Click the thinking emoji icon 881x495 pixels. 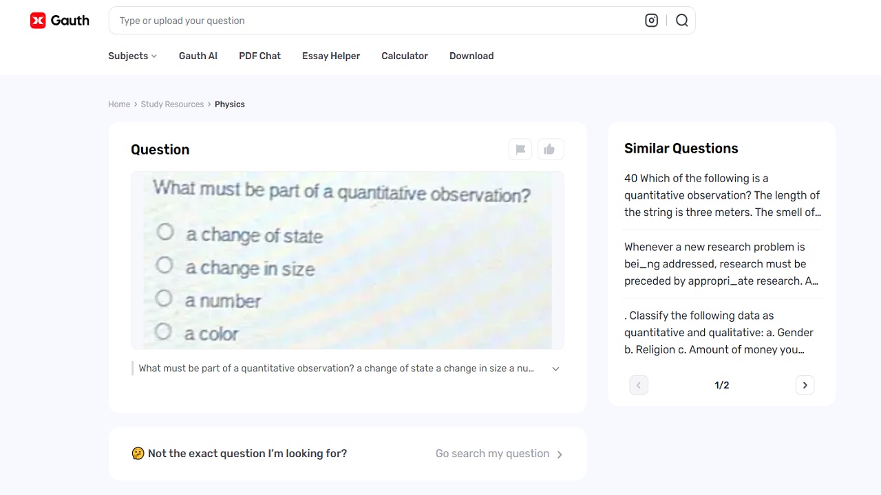(x=138, y=453)
